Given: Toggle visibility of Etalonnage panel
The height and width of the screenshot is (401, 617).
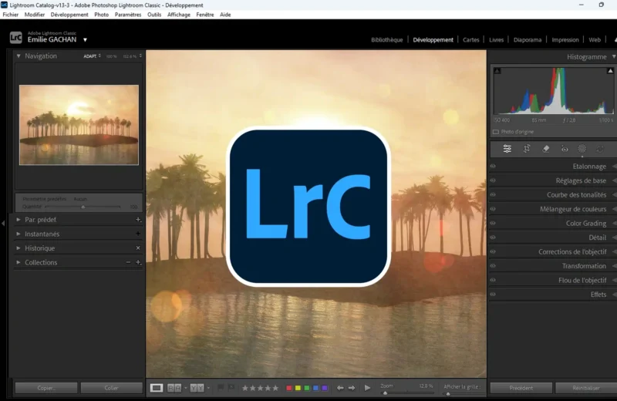Looking at the screenshot, I should pos(493,166).
